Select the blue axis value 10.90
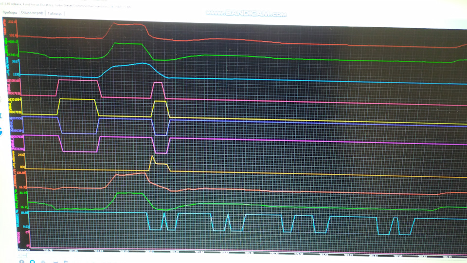Image resolution: width=467 pixels, height=263 pixels. pos(24,213)
